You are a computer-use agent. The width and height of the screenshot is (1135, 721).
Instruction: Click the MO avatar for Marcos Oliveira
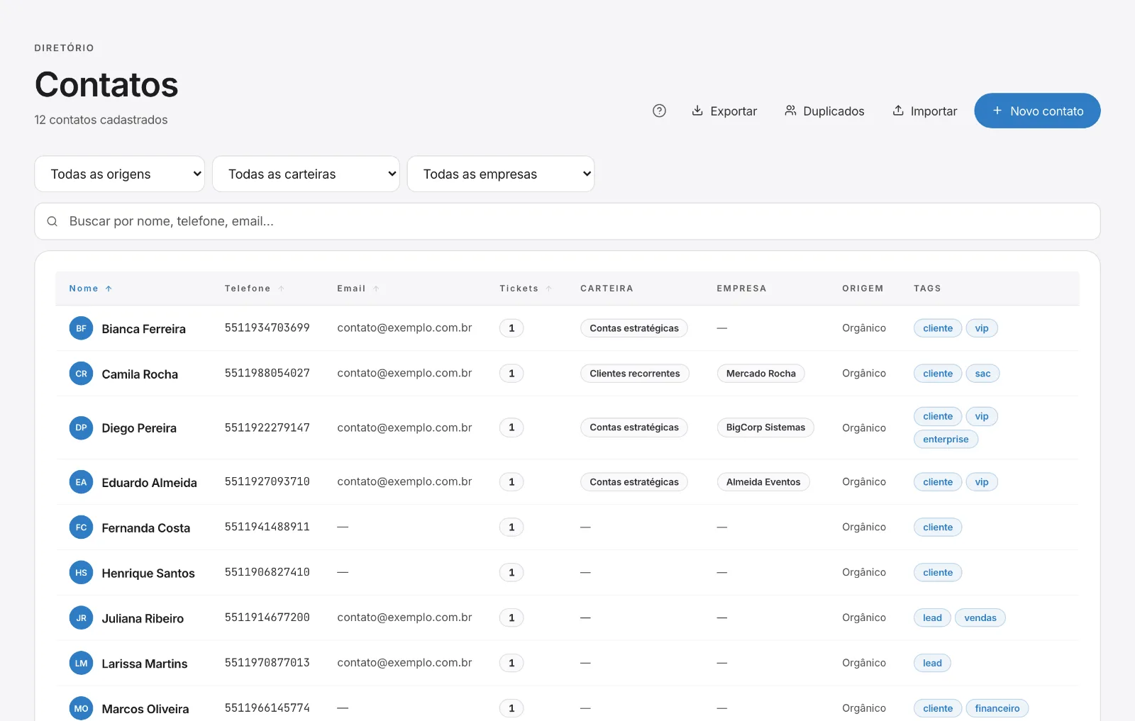click(x=81, y=709)
